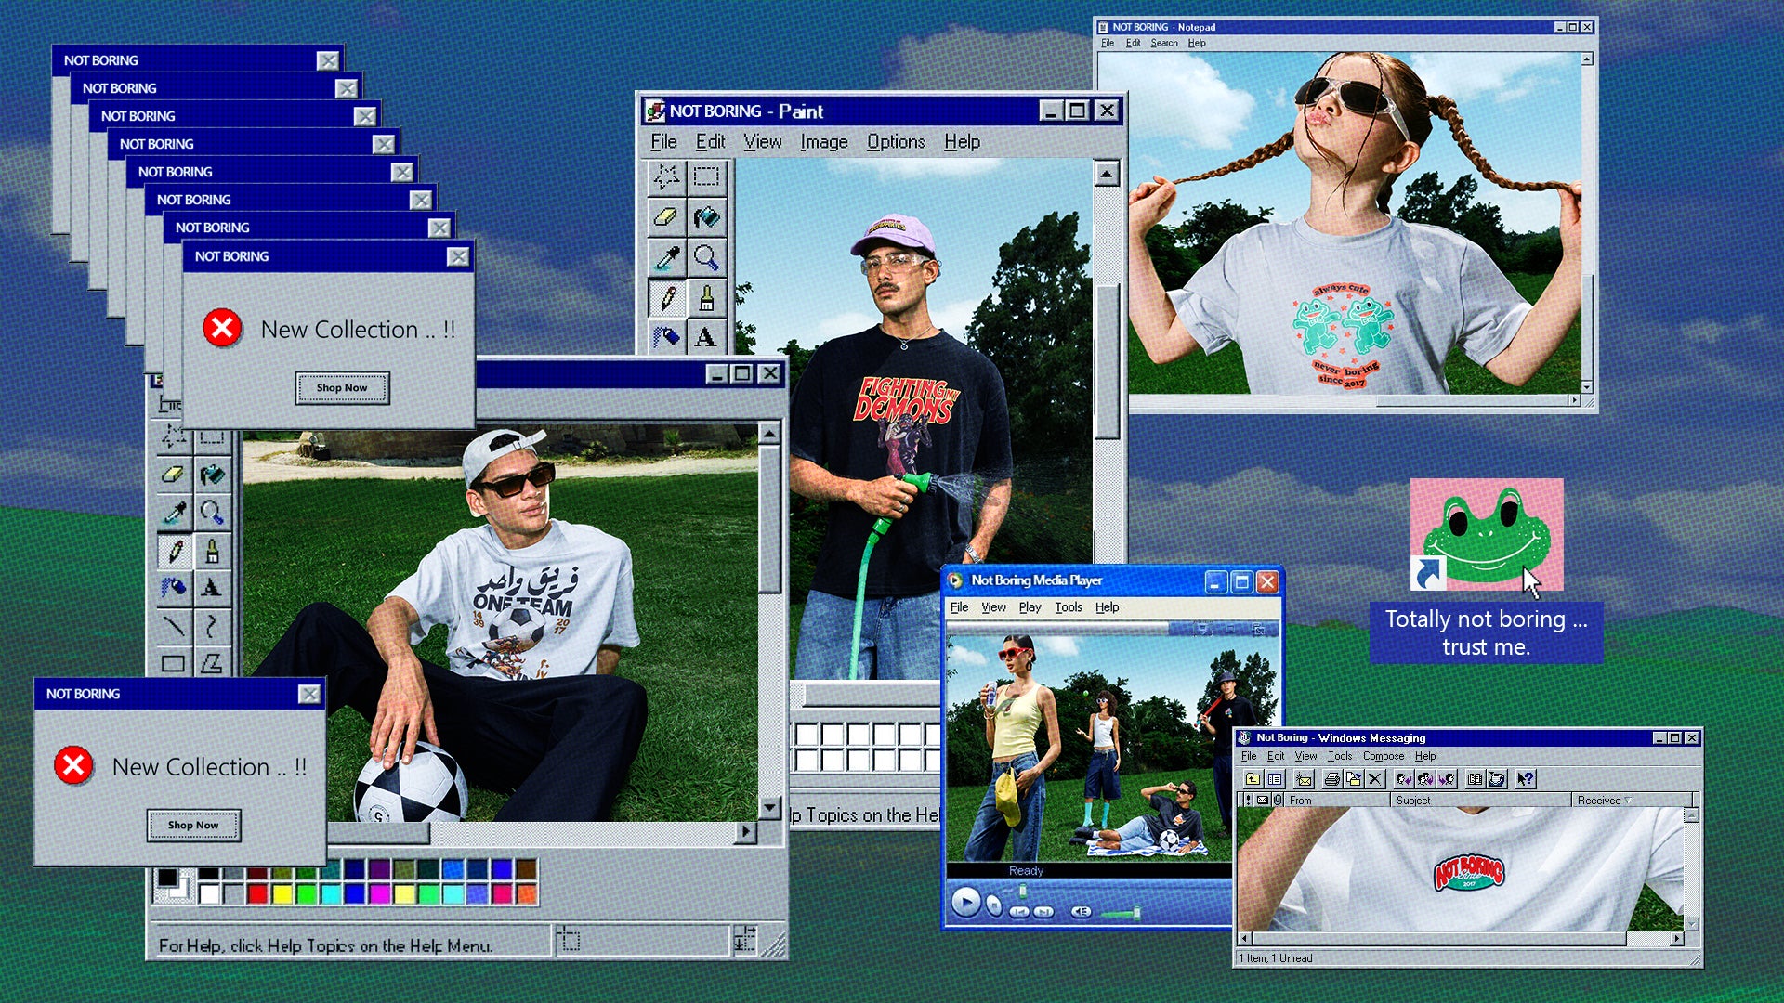Screen dimensions: 1784x1003
Task: Pick the Fill With Color bucket in NOT BORING - Paint
Action: tap(706, 217)
